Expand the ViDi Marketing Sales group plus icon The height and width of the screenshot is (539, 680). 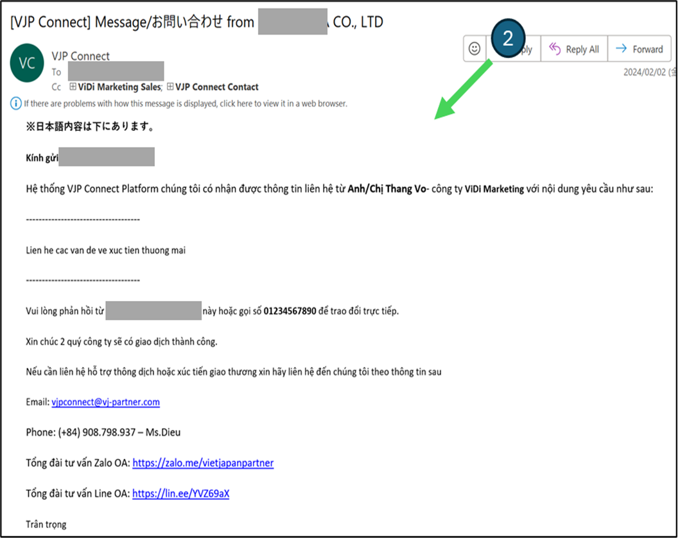click(73, 87)
